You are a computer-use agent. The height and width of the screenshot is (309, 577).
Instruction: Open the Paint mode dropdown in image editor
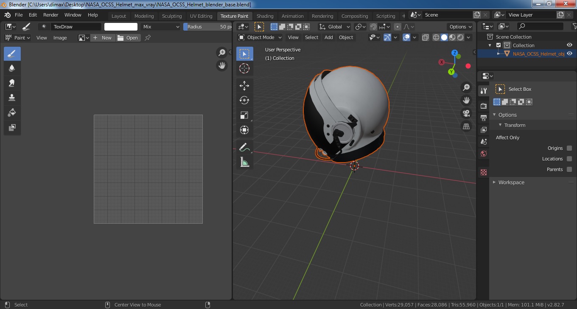(18, 38)
